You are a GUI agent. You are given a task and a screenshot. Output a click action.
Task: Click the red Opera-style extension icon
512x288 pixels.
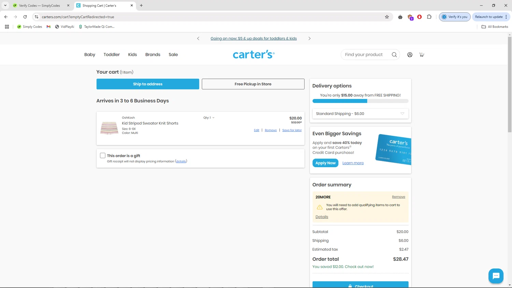click(x=419, y=17)
